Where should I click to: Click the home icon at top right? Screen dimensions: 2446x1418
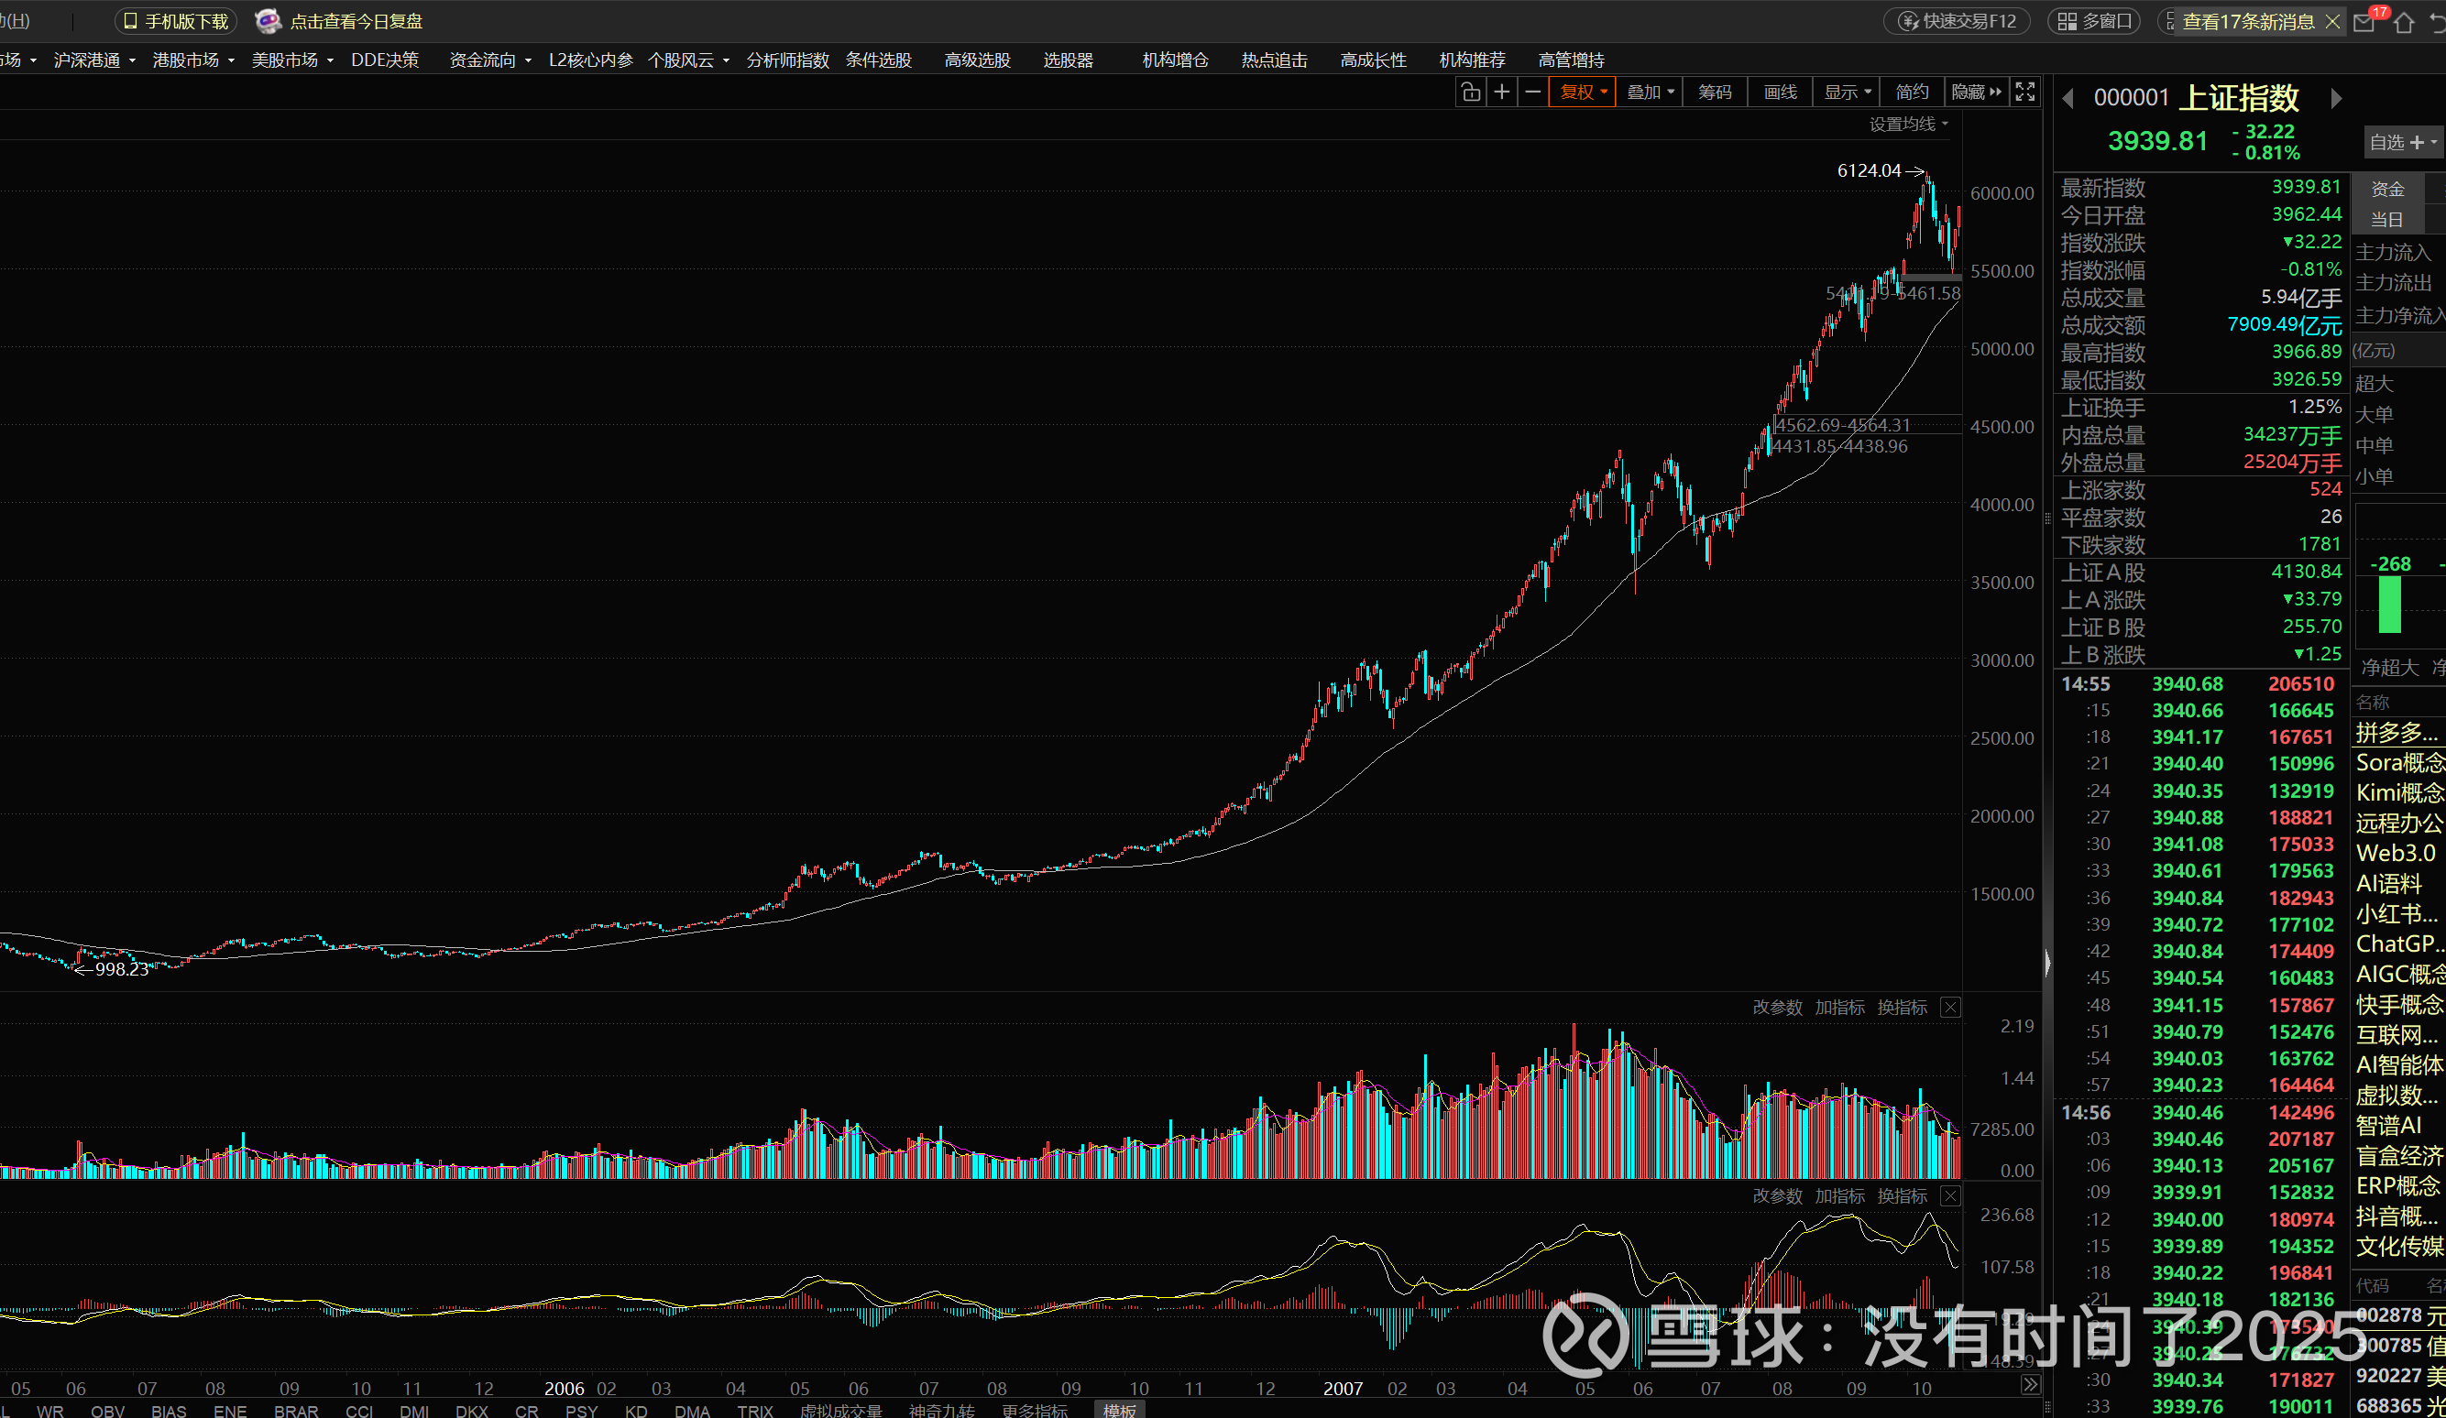(2403, 22)
